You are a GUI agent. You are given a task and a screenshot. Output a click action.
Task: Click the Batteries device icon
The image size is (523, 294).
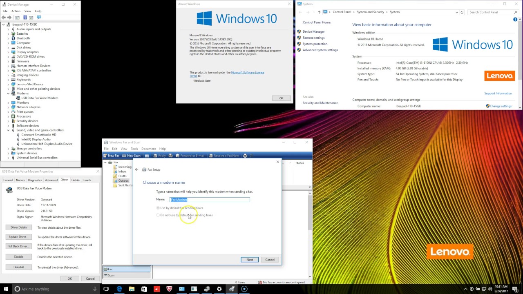tap(13, 33)
